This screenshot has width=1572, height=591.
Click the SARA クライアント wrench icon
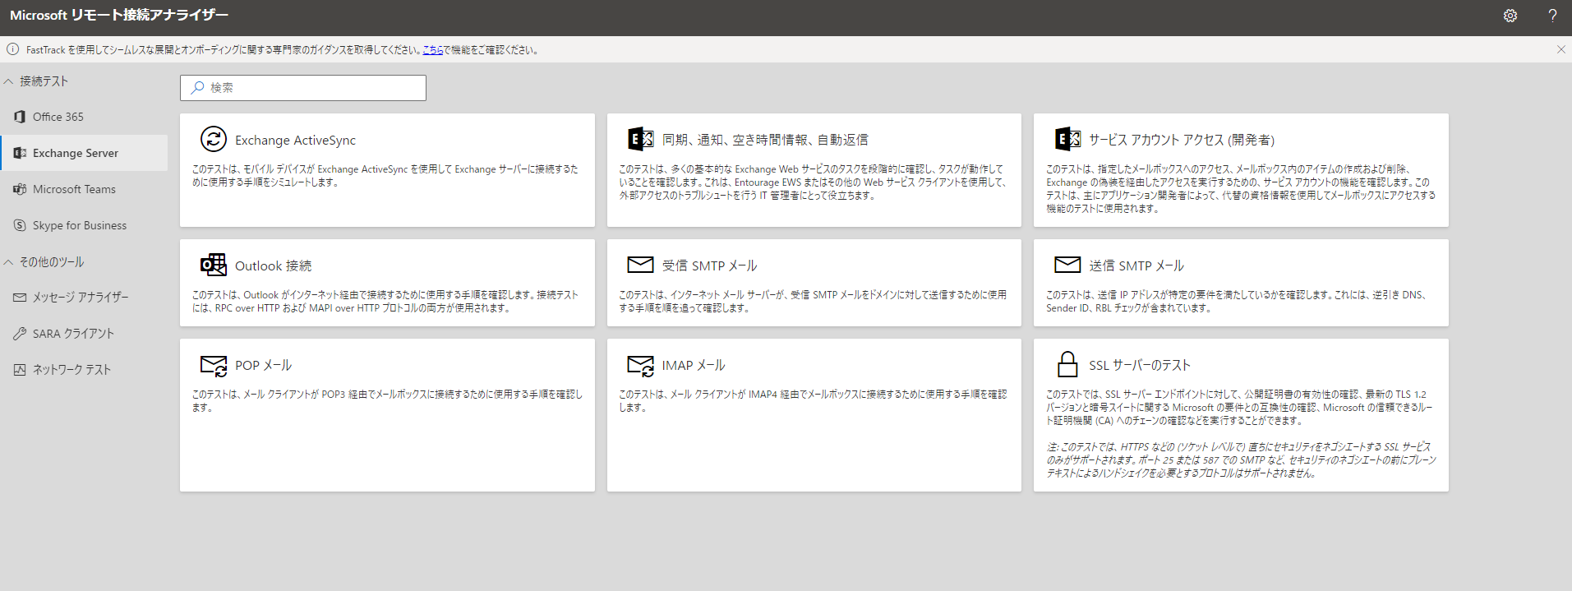pyautogui.click(x=20, y=334)
